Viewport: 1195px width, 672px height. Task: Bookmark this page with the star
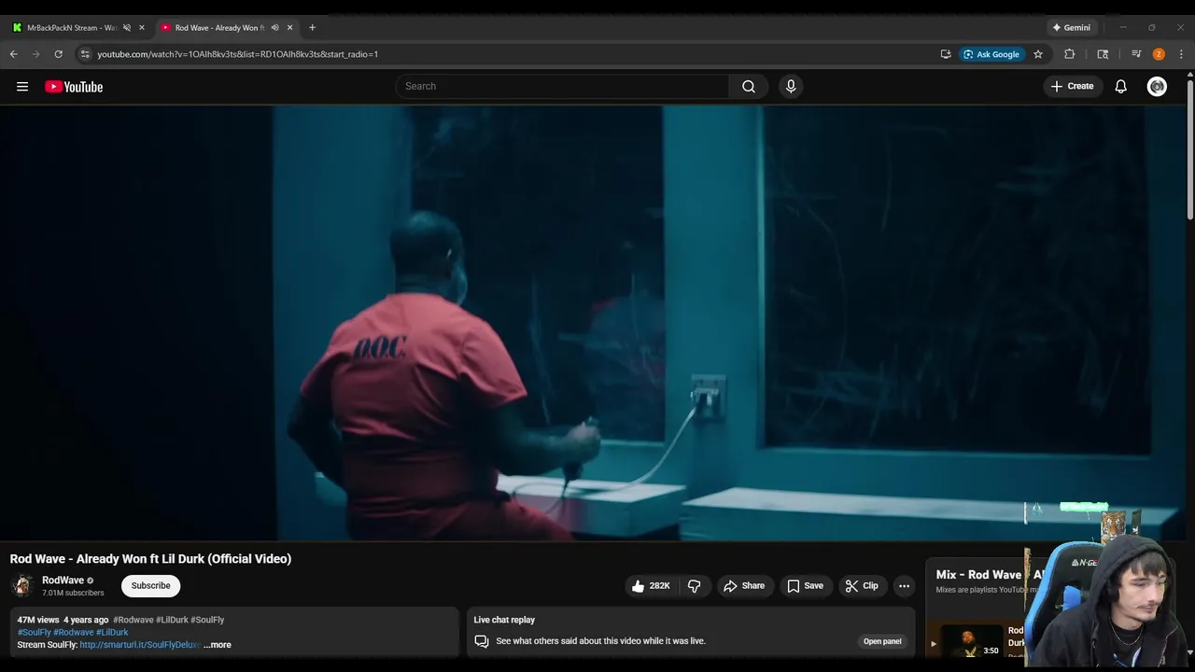pos(1038,54)
